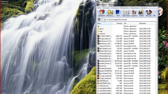Select the Bandicam.v1.7.5 archive row
168x94 pixels.
[x=124, y=41]
